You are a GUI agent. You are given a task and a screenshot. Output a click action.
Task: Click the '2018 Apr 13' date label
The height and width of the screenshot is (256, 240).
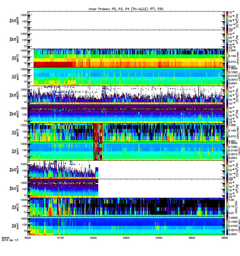tap(10, 240)
